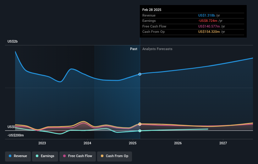
Task: Select the blue Revenue data point marker
Action: tap(140, 74)
